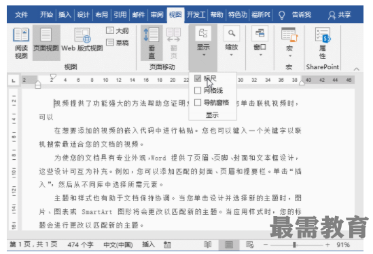
Task: Open Outline view (大纲)
Action: tap(118, 30)
